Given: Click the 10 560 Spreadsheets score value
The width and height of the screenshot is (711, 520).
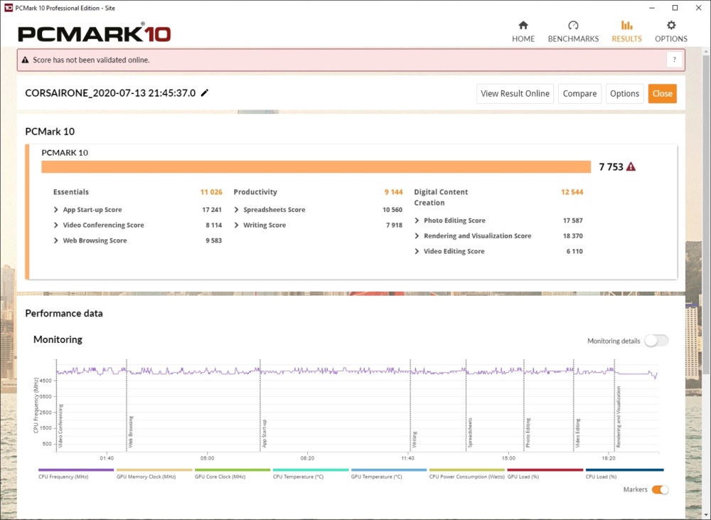Looking at the screenshot, I should click(x=392, y=210).
